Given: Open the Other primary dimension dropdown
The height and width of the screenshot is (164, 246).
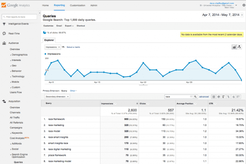Looking at the screenshot, I should click(73, 91).
